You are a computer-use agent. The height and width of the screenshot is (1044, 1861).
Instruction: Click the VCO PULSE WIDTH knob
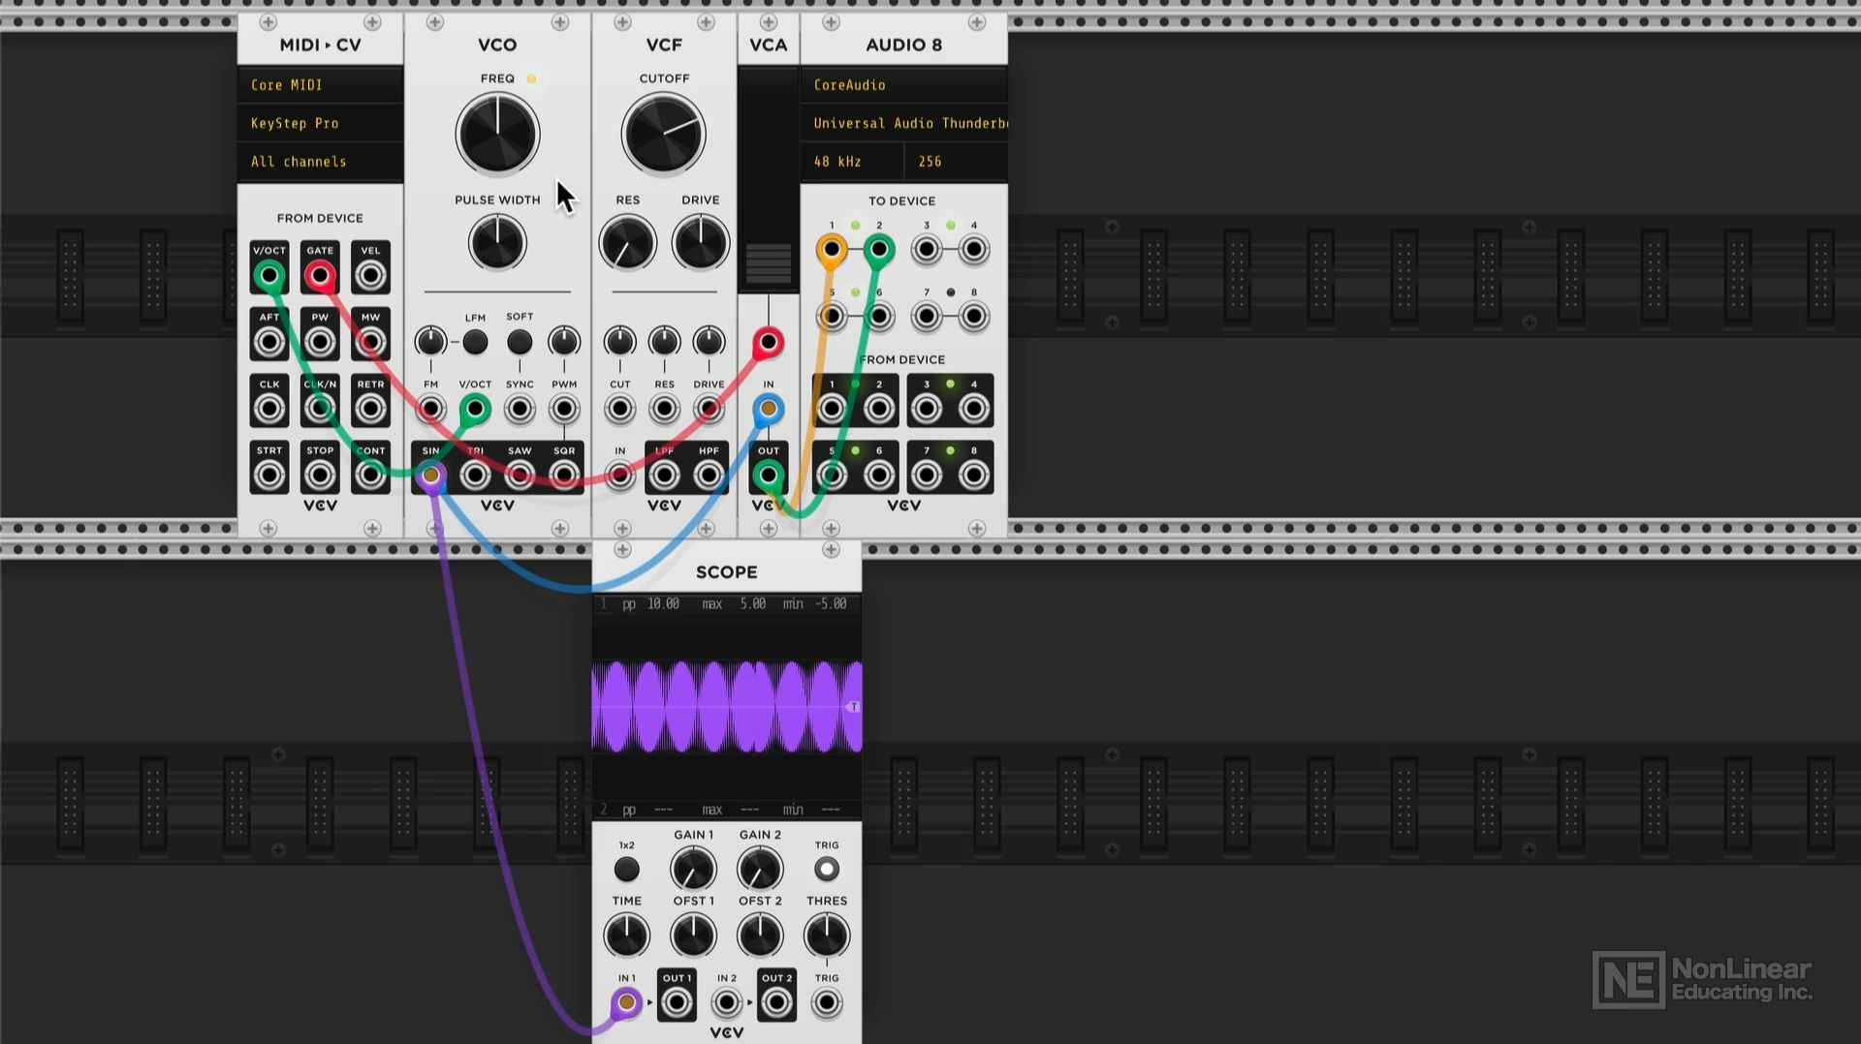click(497, 243)
